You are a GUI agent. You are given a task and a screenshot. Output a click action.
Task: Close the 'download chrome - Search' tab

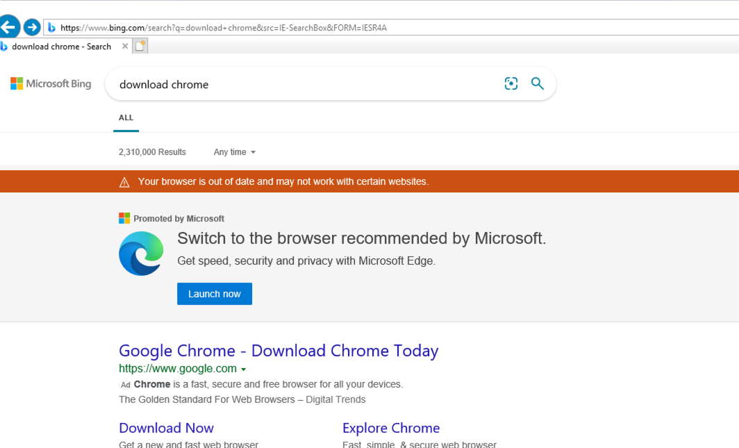(x=125, y=47)
